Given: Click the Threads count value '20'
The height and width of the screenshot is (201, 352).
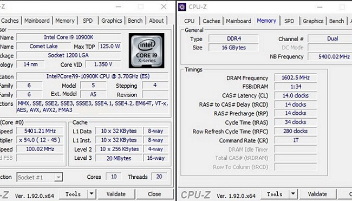Looking at the screenshot, I should point(159,177).
